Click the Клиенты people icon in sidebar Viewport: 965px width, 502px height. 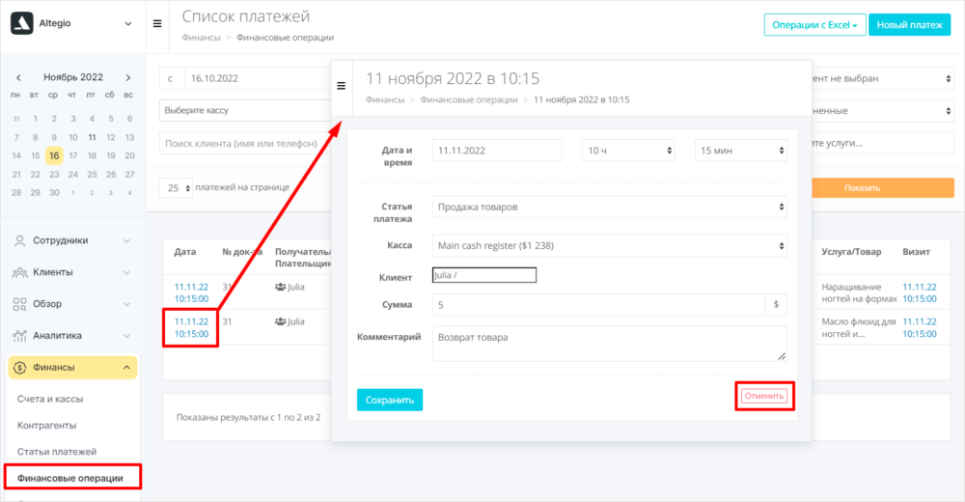tap(19, 272)
